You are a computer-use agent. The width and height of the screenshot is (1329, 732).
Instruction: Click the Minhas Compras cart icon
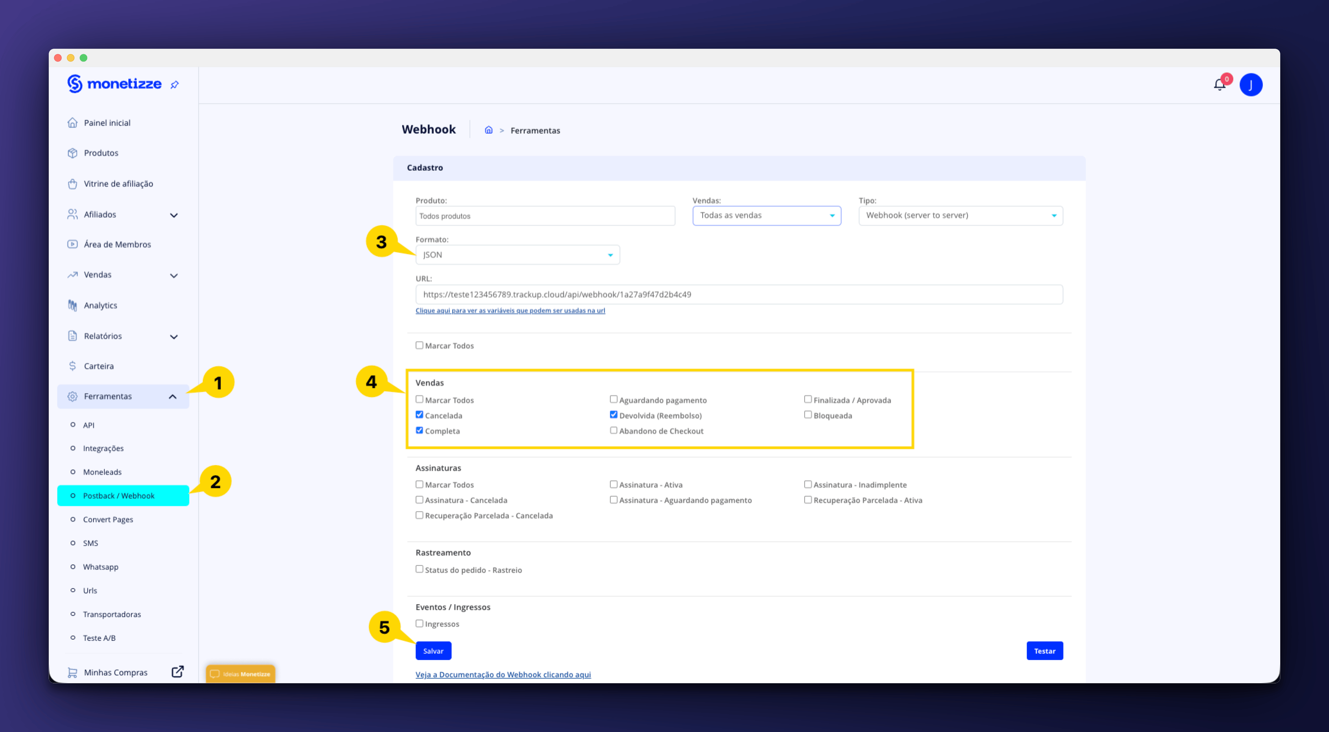72,673
